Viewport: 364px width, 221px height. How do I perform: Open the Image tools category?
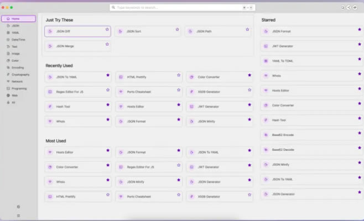(x=15, y=54)
